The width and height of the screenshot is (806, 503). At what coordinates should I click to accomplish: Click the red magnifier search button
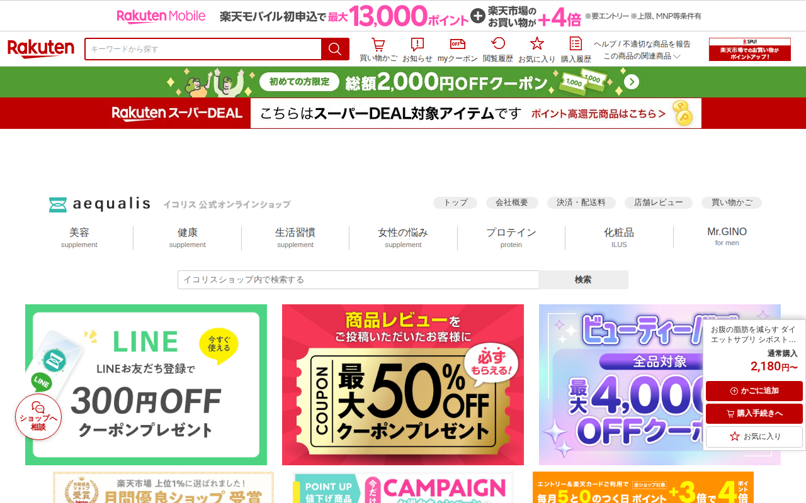click(335, 49)
